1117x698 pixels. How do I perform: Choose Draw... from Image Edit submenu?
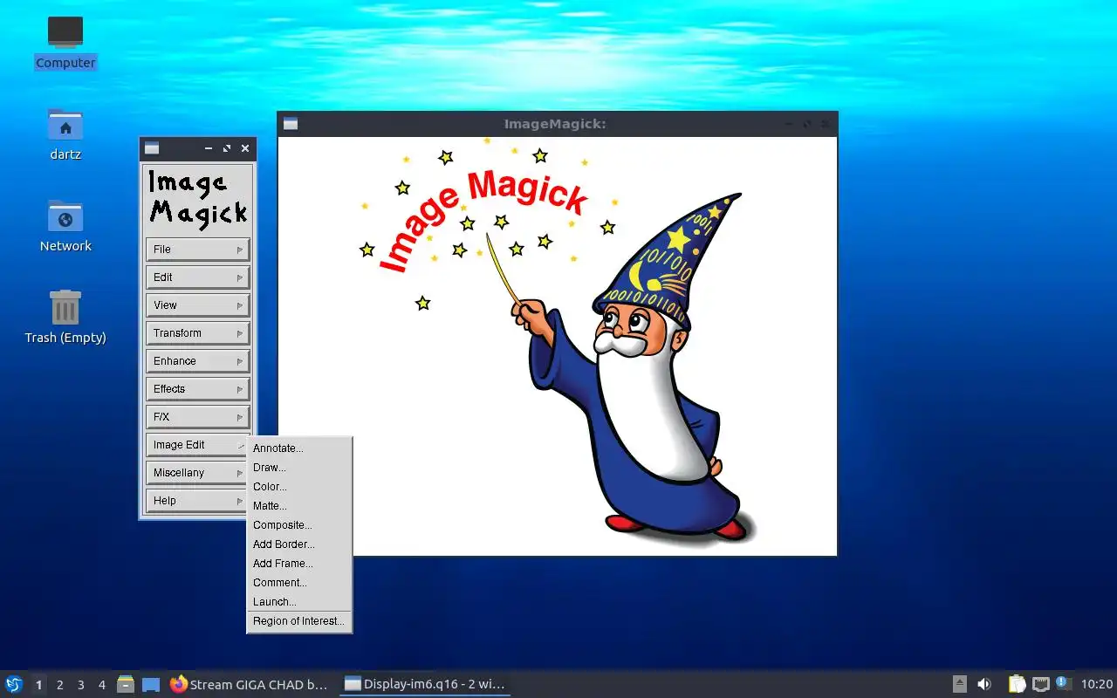tap(299, 468)
